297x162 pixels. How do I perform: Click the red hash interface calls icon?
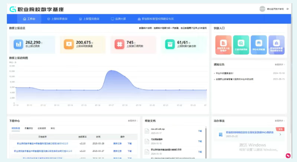pyautogui.click(x=119, y=44)
